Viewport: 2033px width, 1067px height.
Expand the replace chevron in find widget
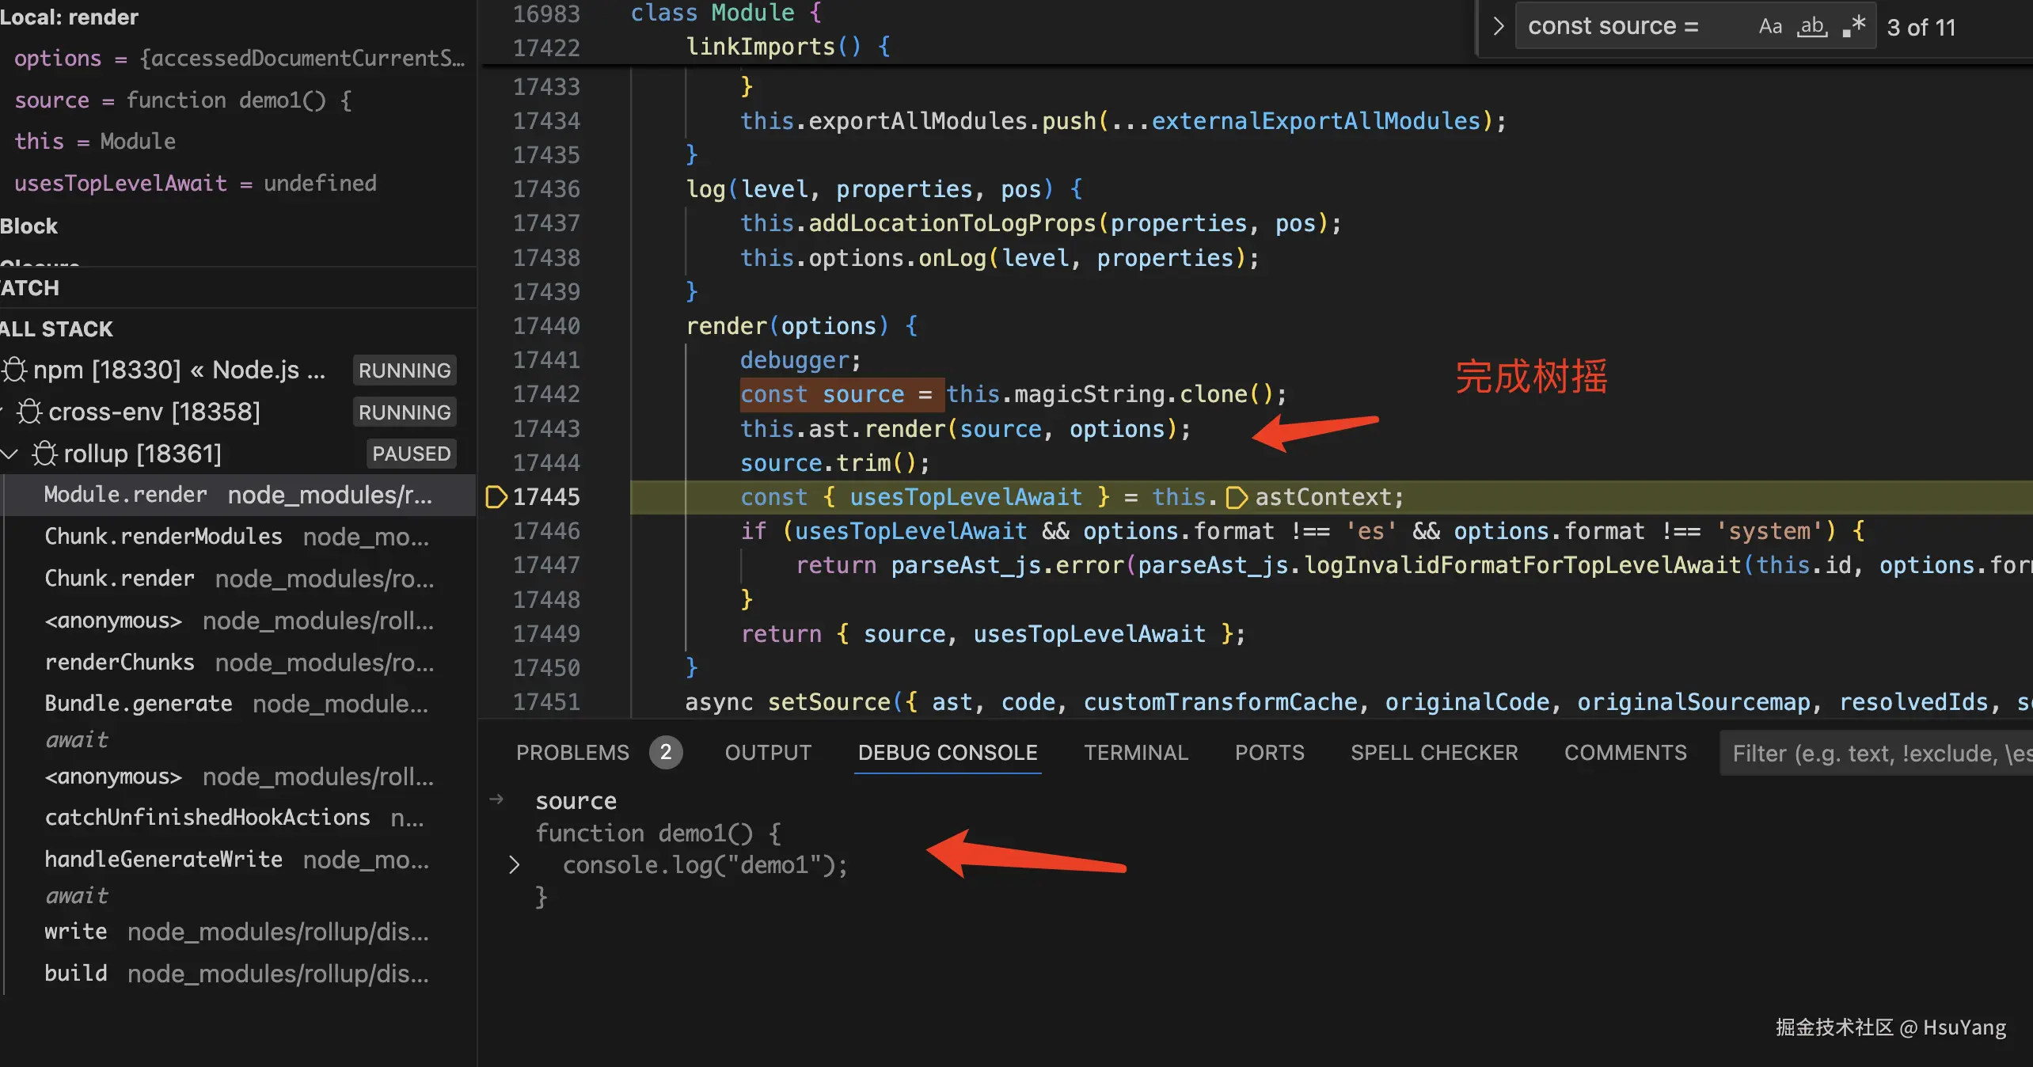tap(1498, 27)
